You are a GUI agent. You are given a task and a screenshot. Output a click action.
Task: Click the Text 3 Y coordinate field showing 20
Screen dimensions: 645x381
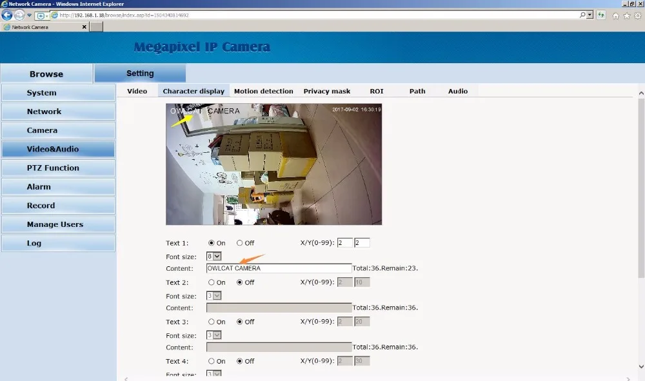[362, 322]
